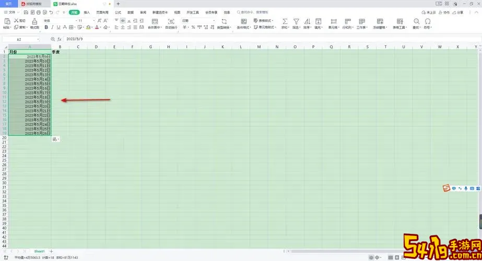Align cell text to the right
This screenshot has height=261, width=482.
pos(129,27)
